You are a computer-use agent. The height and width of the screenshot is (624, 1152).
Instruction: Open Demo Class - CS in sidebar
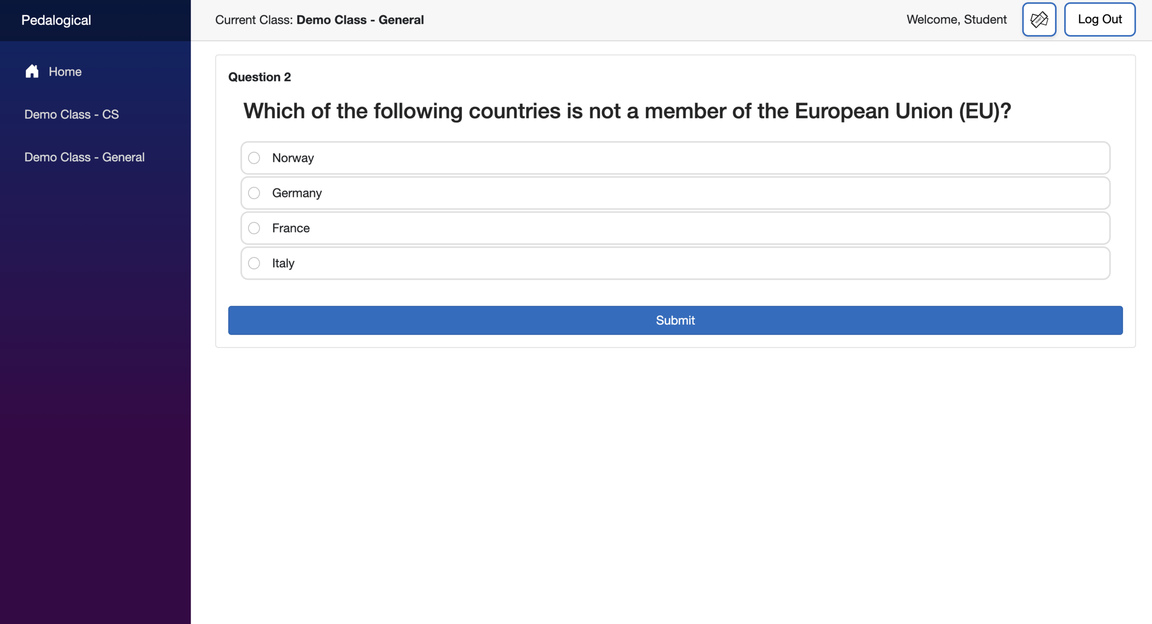(x=72, y=114)
